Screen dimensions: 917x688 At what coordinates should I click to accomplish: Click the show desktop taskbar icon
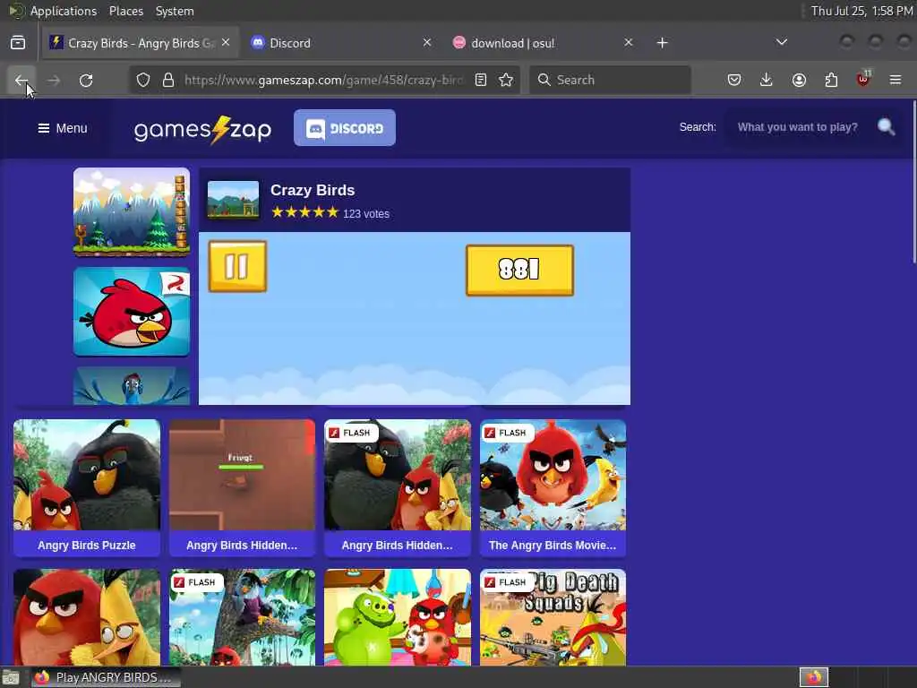pyautogui.click(x=11, y=678)
